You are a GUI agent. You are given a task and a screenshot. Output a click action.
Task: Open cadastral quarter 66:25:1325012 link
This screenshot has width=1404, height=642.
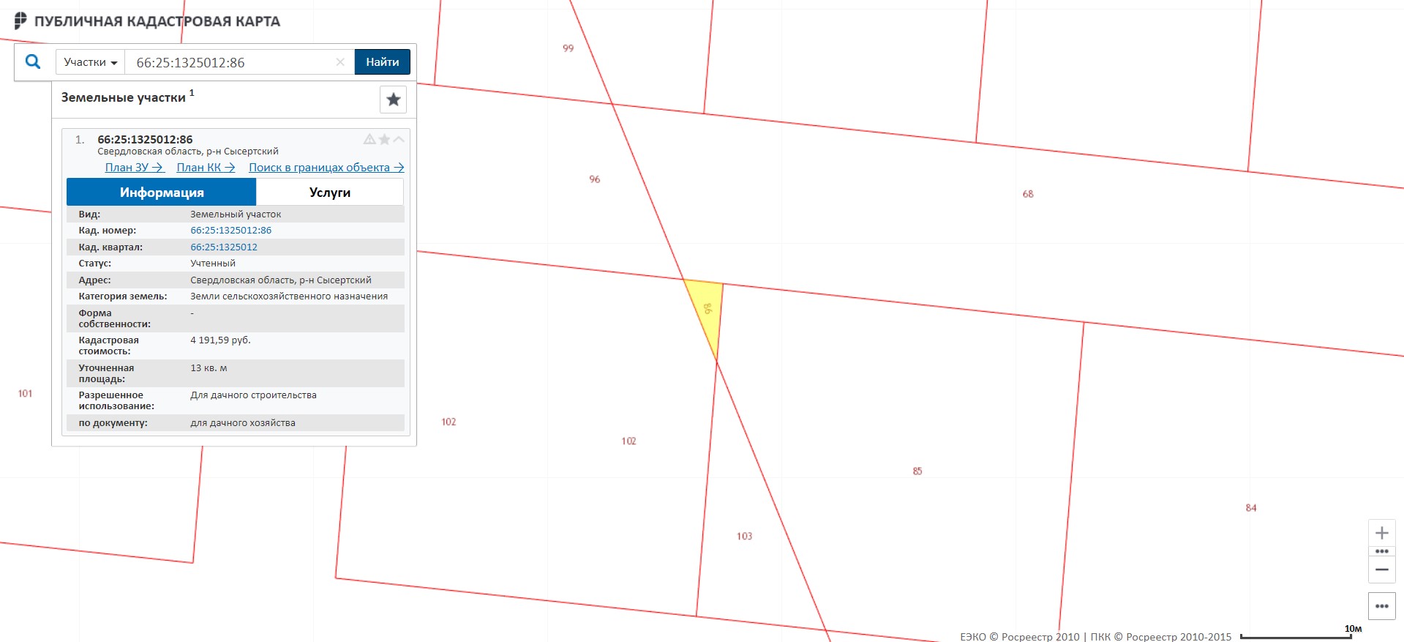coord(224,247)
